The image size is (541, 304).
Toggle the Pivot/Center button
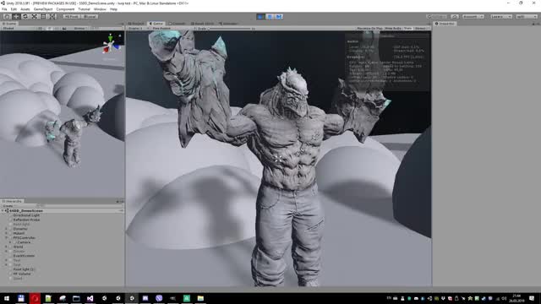(72, 17)
